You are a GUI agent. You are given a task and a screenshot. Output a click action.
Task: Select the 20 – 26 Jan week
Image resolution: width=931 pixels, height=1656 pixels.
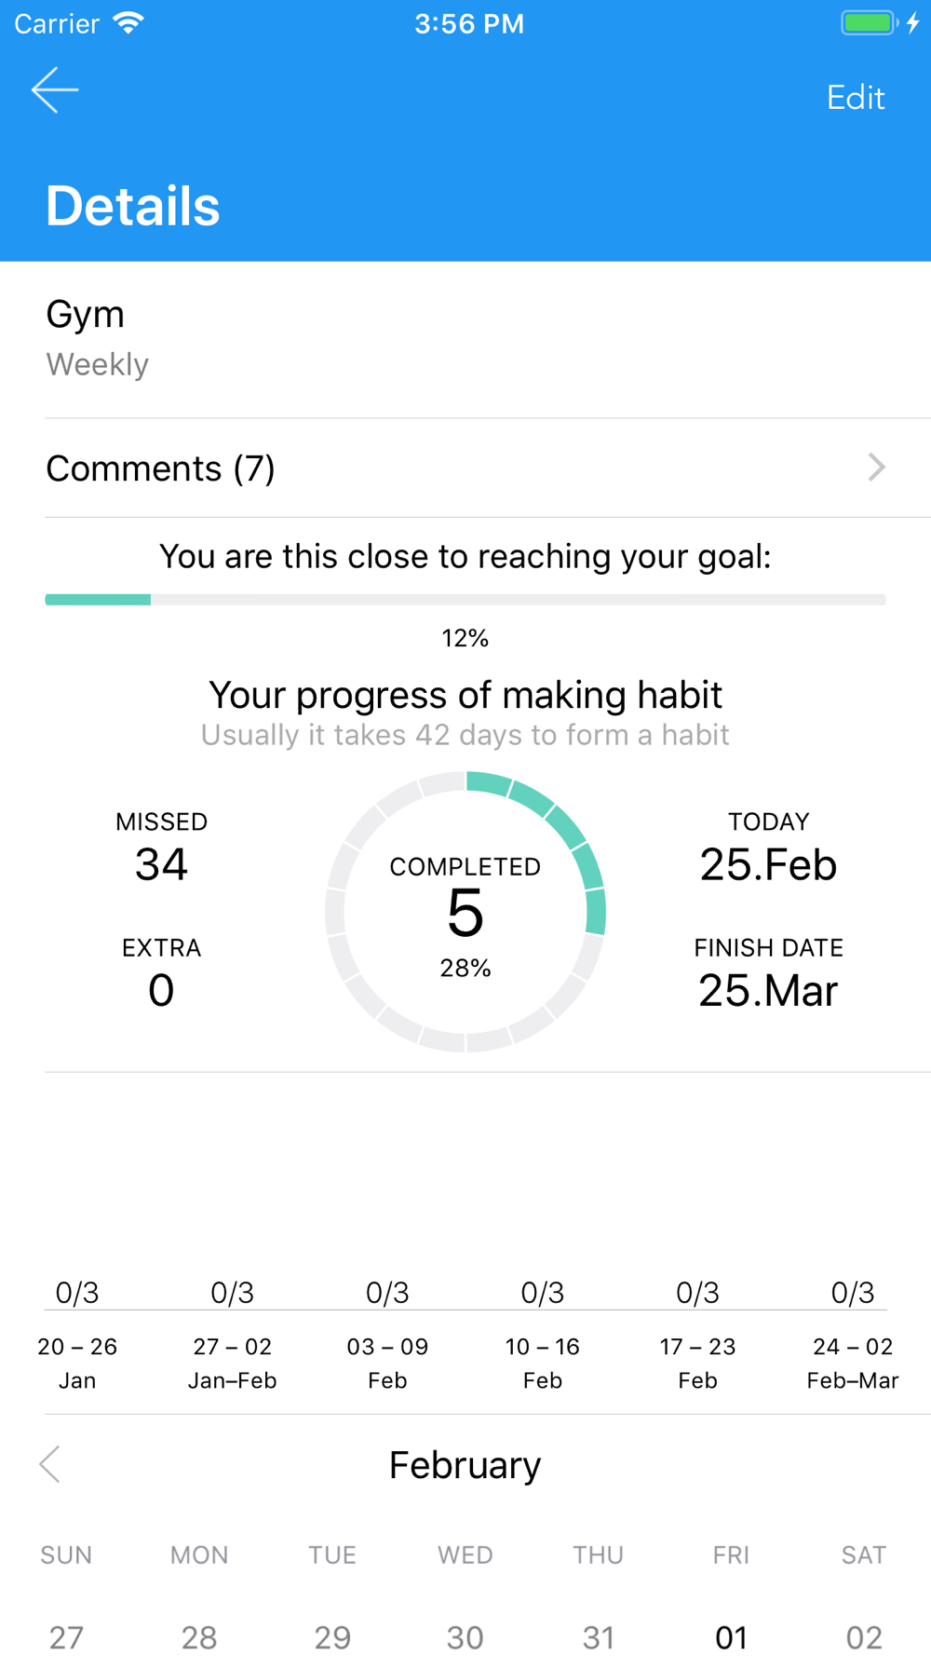[x=77, y=1363]
